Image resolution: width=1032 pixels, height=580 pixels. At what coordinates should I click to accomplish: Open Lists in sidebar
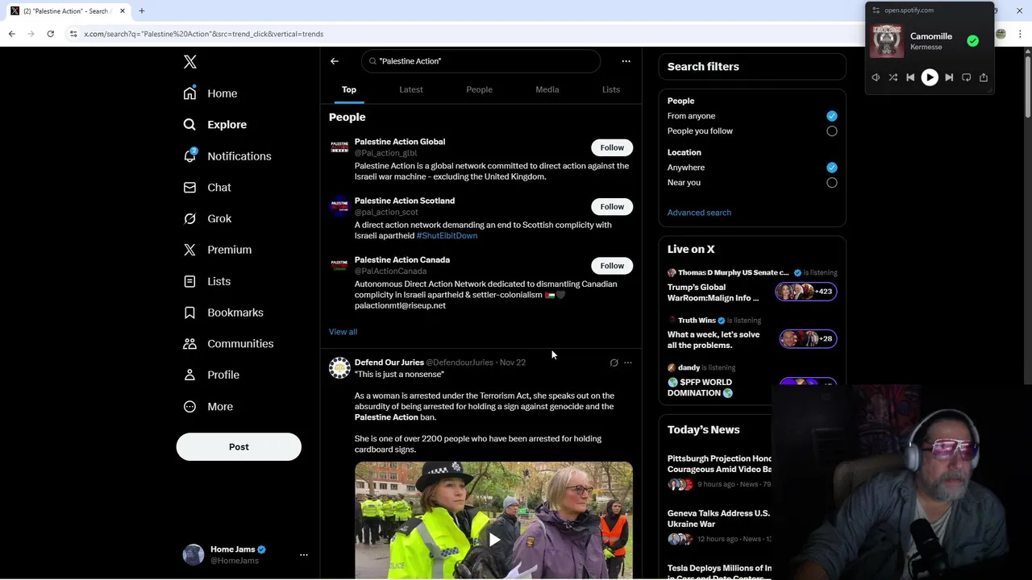(x=206, y=281)
